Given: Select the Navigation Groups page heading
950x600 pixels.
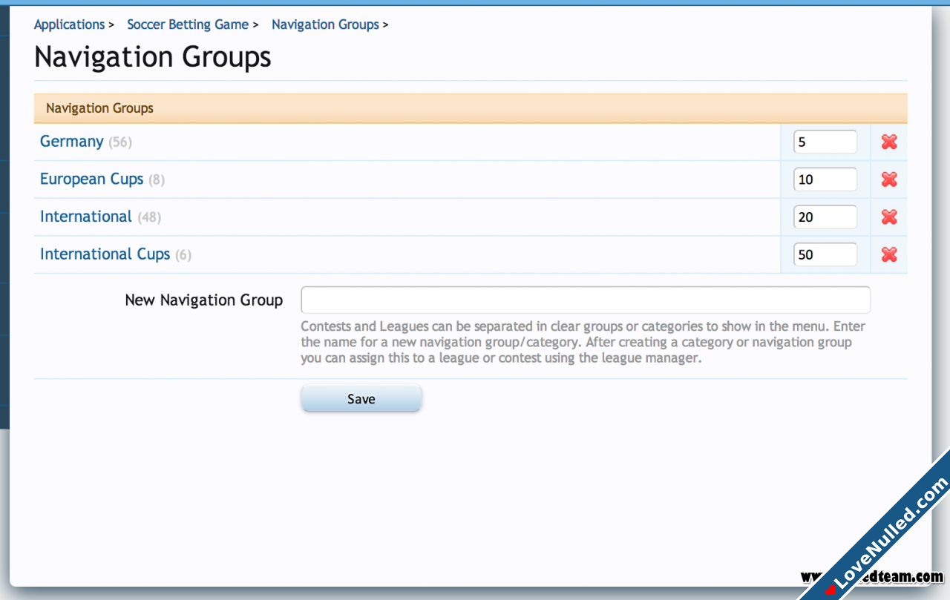Looking at the screenshot, I should (153, 57).
